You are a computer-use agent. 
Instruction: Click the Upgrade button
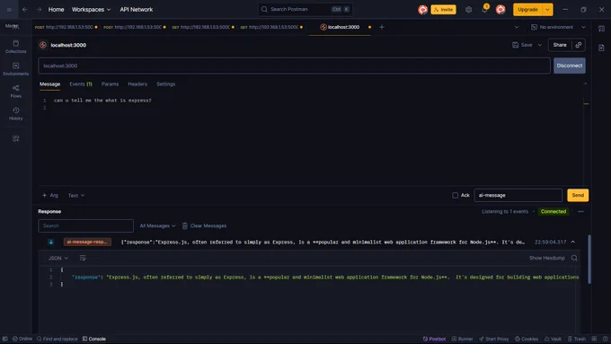pyautogui.click(x=527, y=9)
